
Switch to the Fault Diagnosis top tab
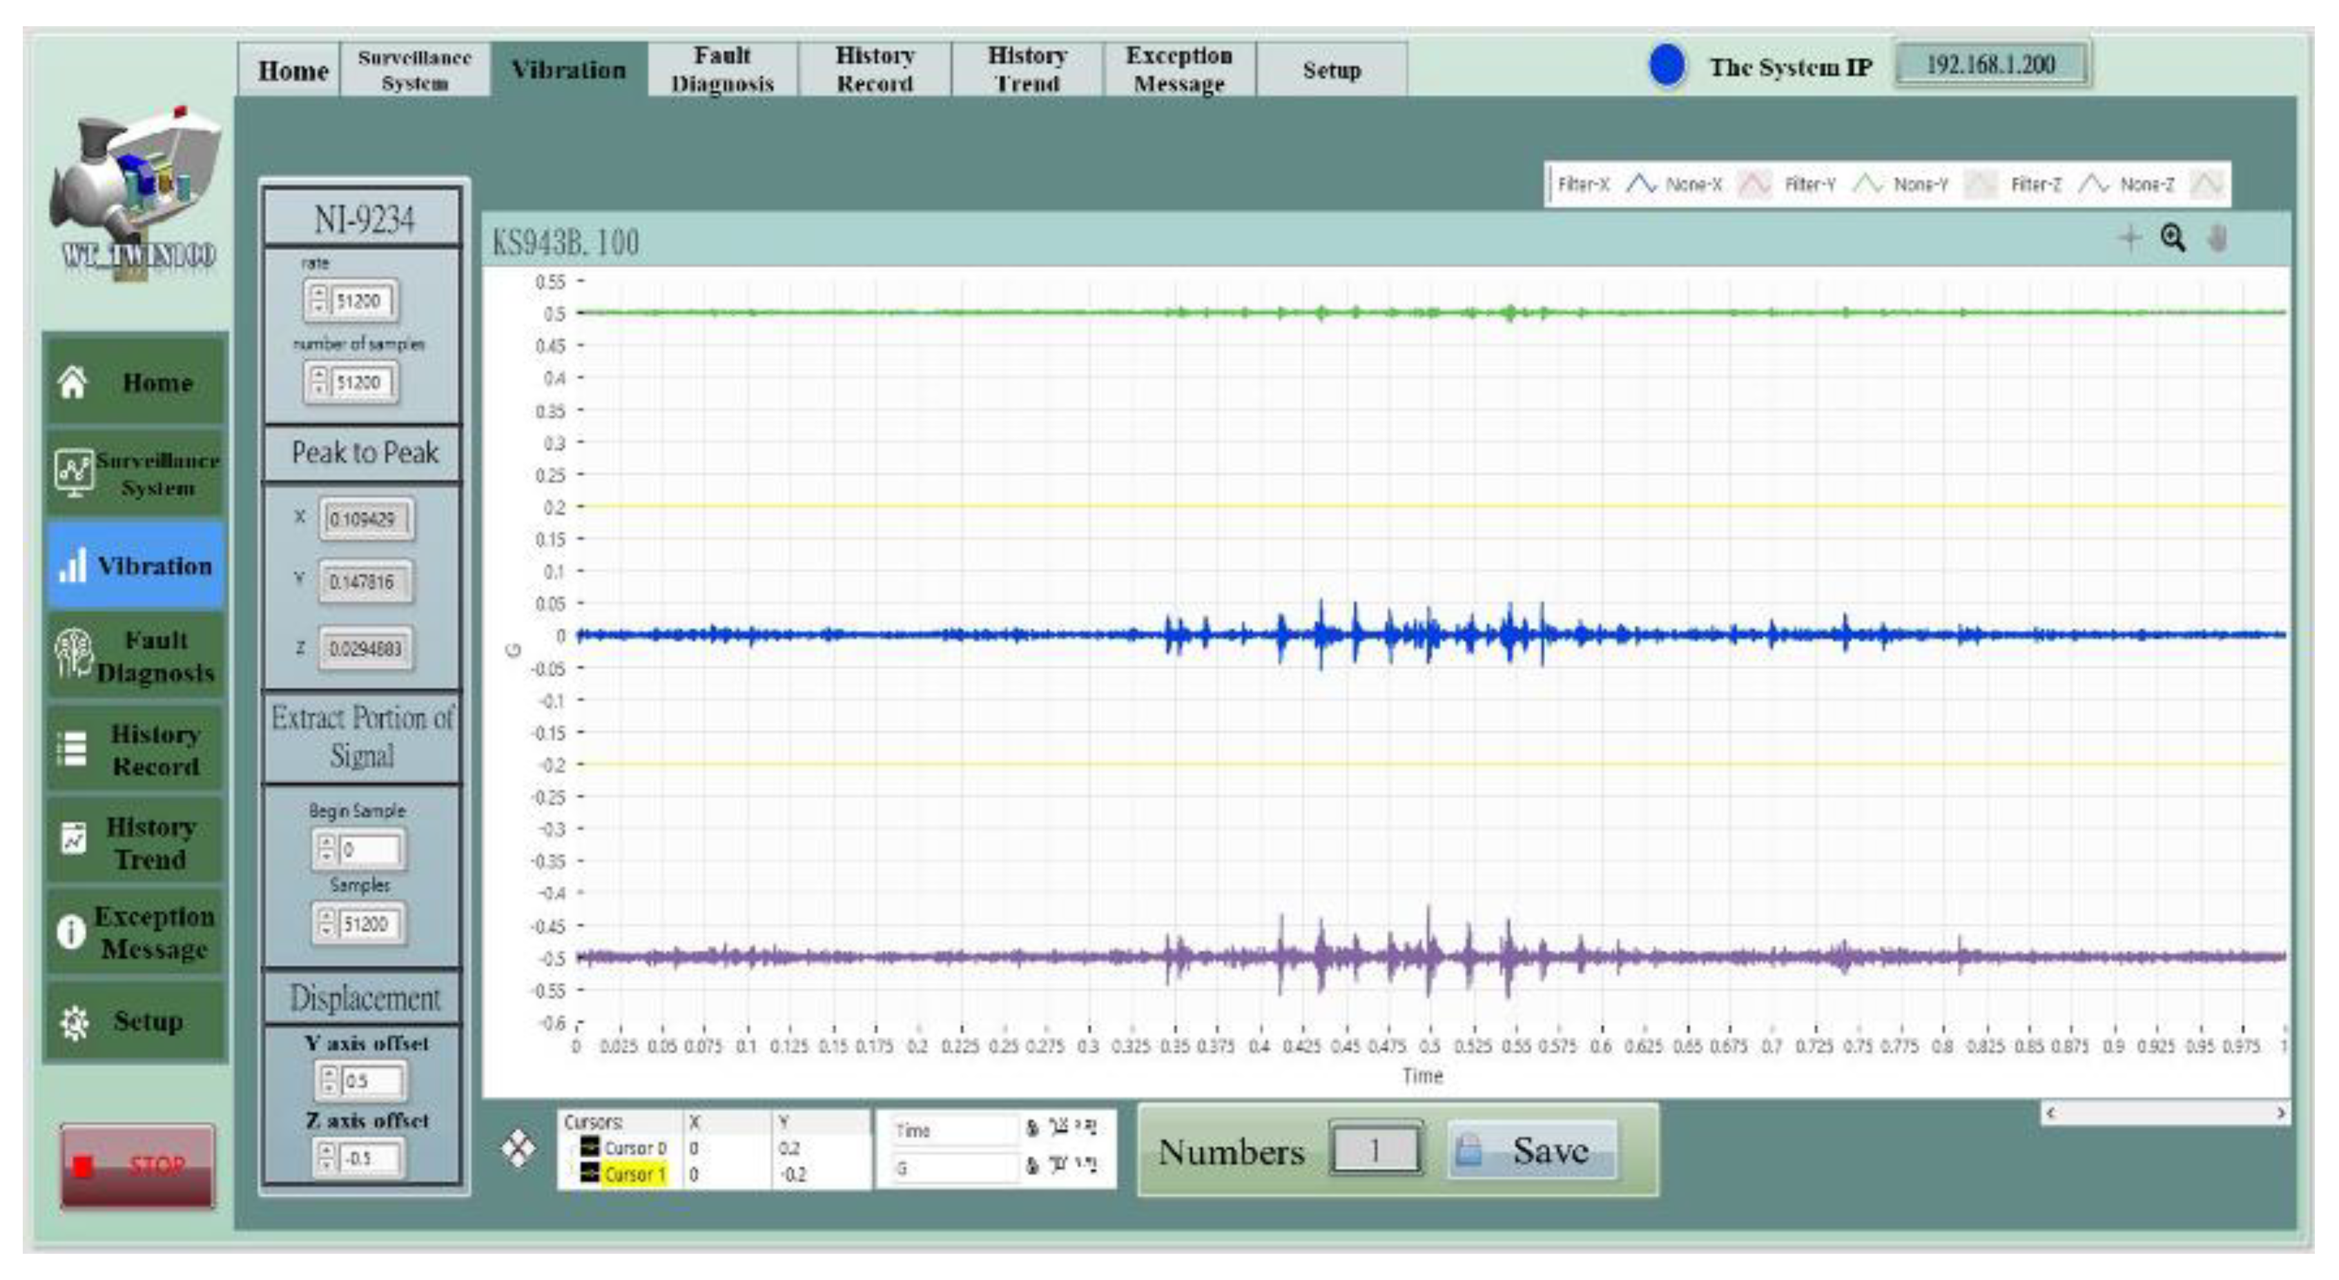[722, 69]
